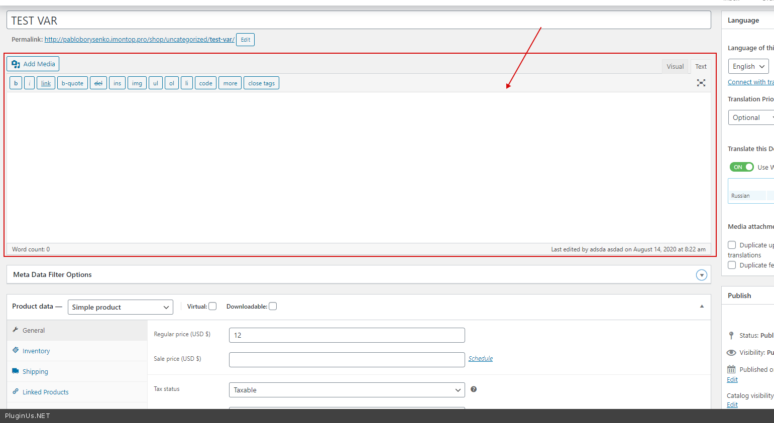Open the Shipping product data tab
The image size is (774, 423).
77,371
